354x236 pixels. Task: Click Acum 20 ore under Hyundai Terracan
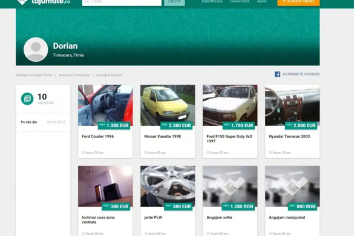pos(281,152)
